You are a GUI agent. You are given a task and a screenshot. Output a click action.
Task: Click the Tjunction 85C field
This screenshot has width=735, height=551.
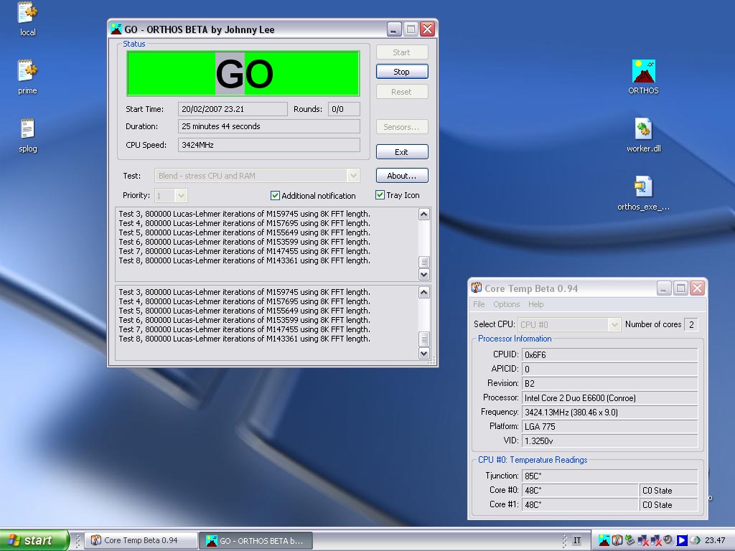click(609, 476)
